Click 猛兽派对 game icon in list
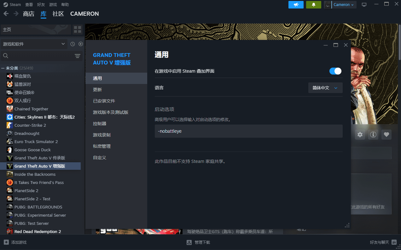 pyautogui.click(x=9, y=84)
